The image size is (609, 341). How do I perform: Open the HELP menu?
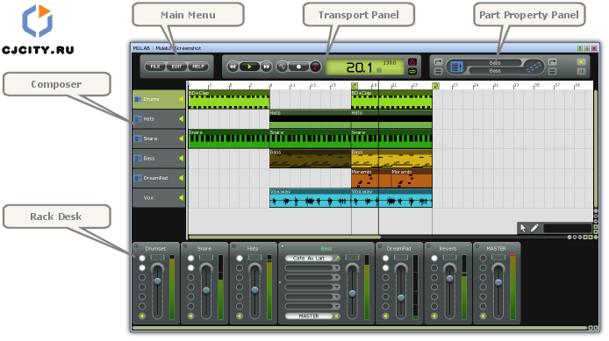(198, 67)
